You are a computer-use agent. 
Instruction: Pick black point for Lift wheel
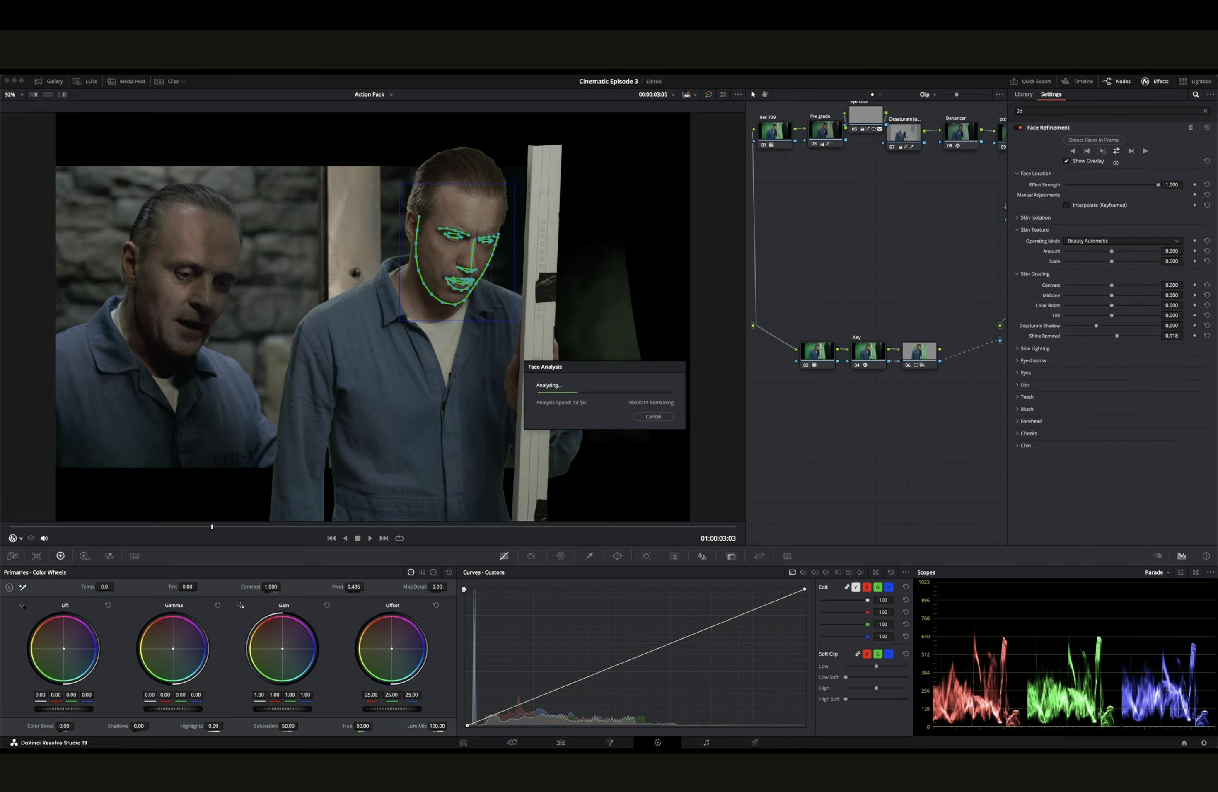[x=22, y=606]
